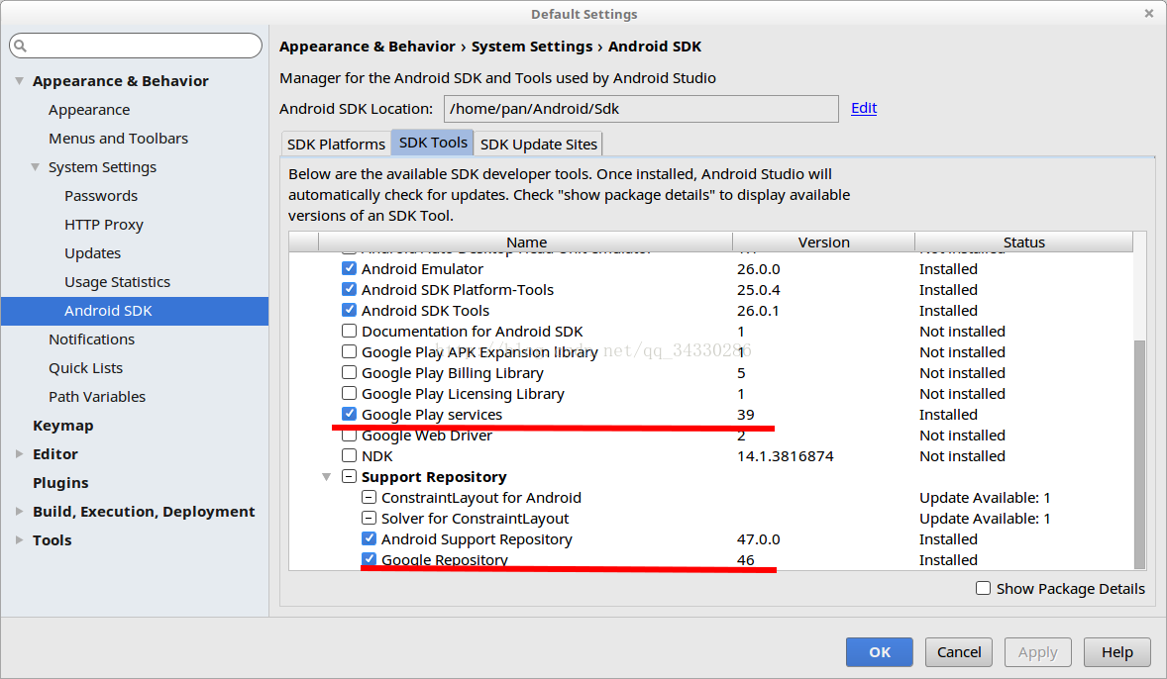The width and height of the screenshot is (1167, 679).
Task: Click the Cancel button
Action: click(959, 652)
